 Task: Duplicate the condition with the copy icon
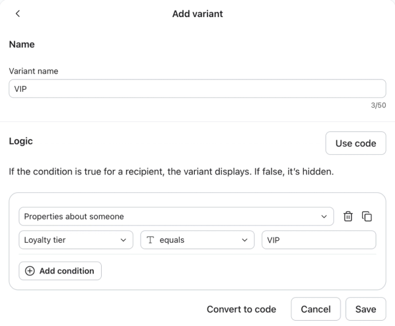[367, 216]
